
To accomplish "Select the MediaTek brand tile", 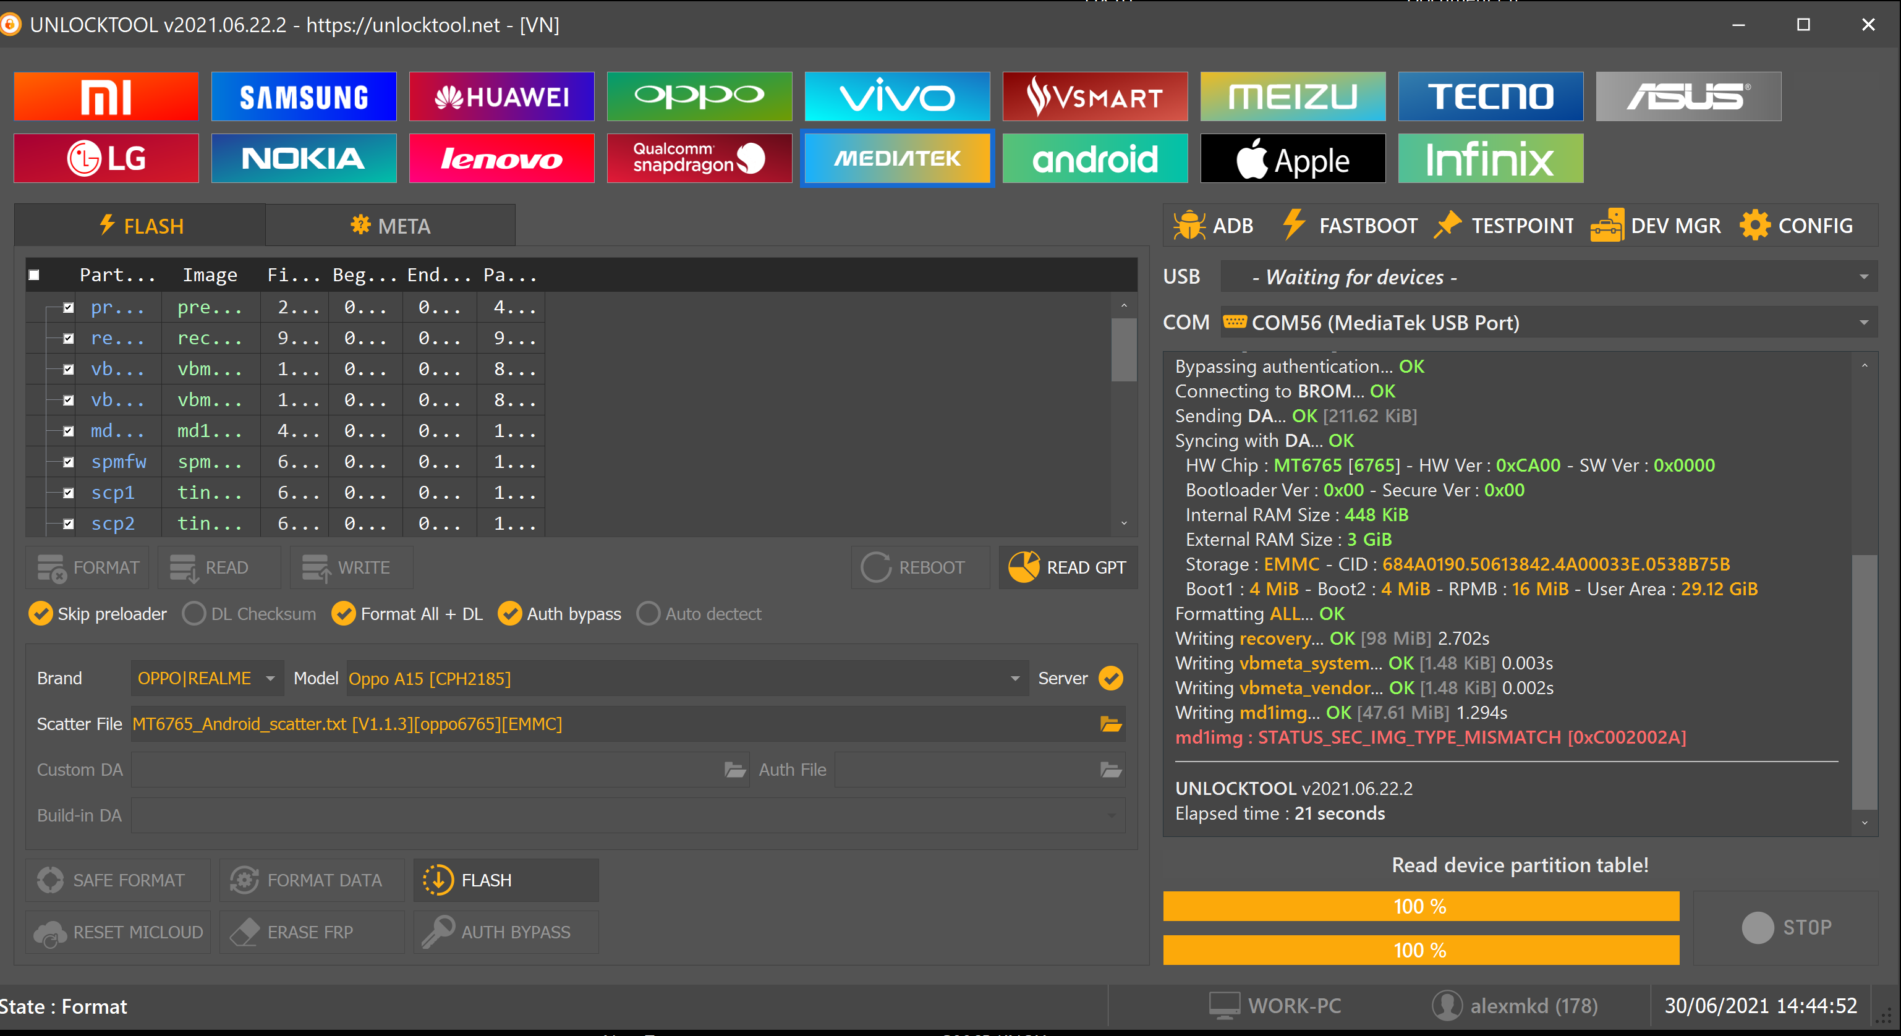I will [x=898, y=158].
